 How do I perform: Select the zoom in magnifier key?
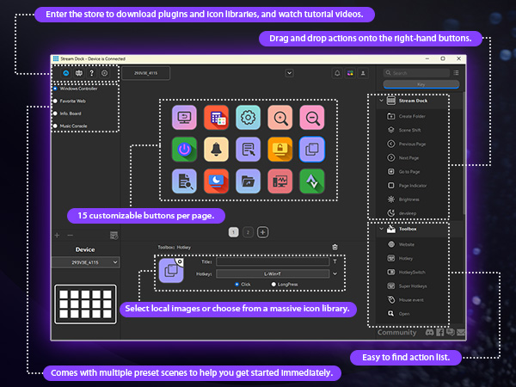[280, 118]
